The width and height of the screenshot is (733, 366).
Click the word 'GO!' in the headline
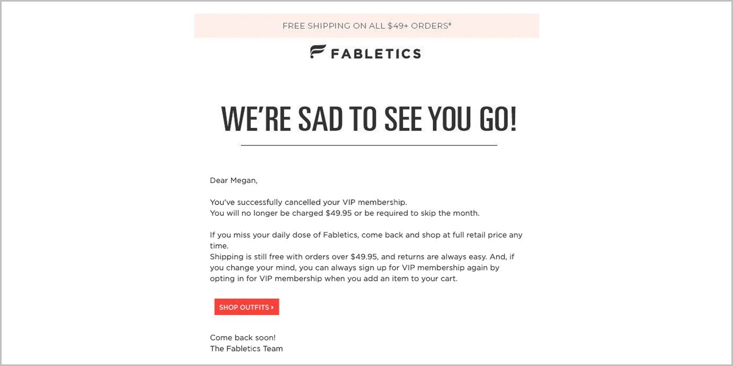pyautogui.click(x=498, y=118)
